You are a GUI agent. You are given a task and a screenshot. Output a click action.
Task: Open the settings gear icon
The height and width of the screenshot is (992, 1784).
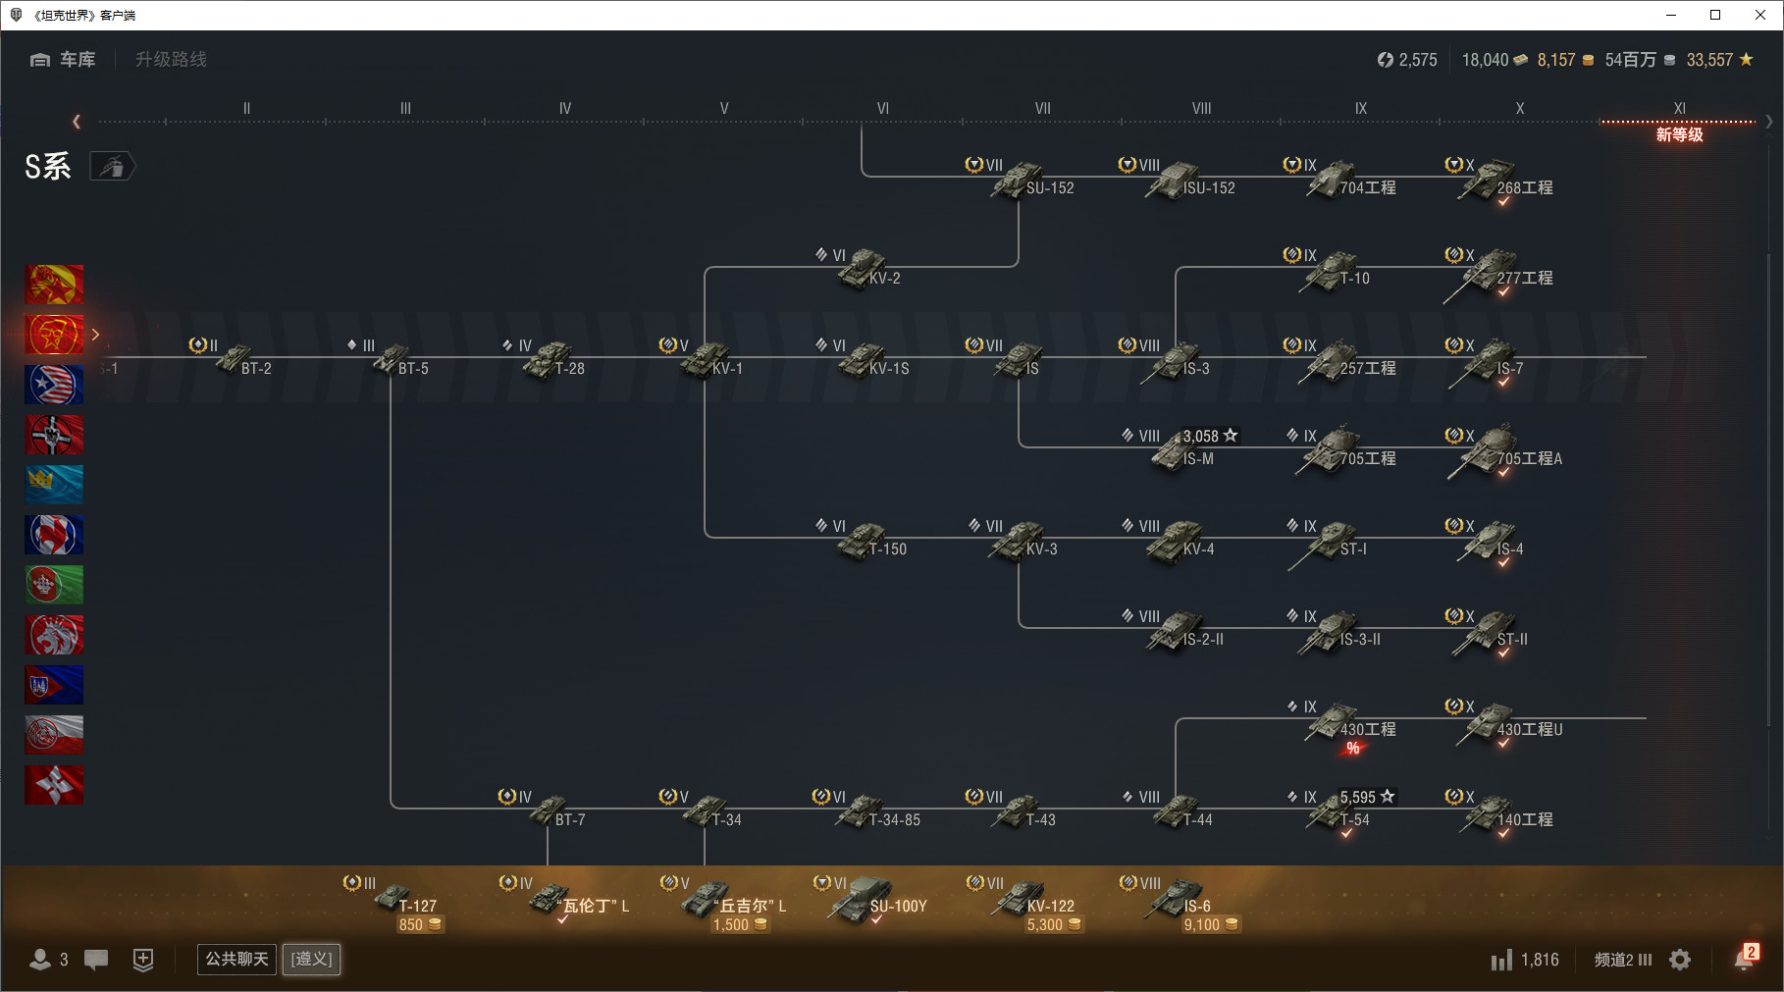pyautogui.click(x=1680, y=960)
